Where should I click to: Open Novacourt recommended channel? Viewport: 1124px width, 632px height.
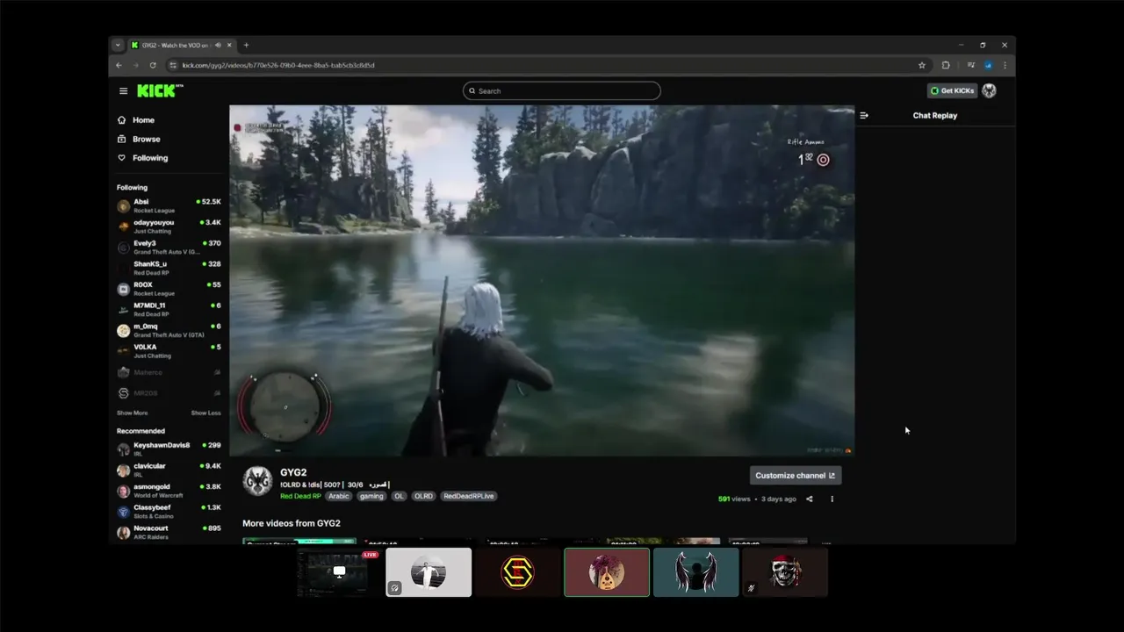[169, 532]
